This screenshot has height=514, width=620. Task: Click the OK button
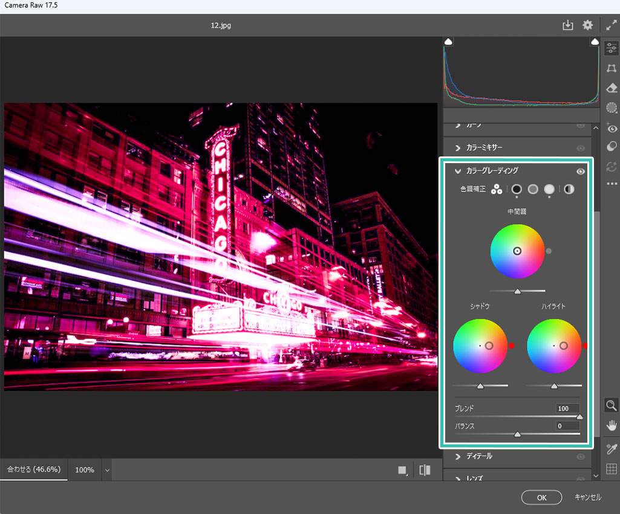pos(541,497)
